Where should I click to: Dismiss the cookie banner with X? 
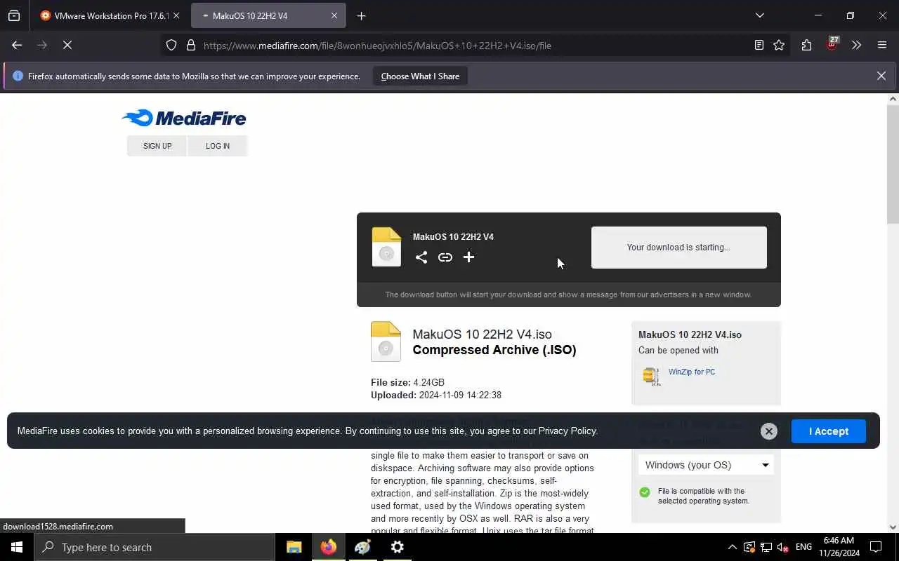click(769, 431)
